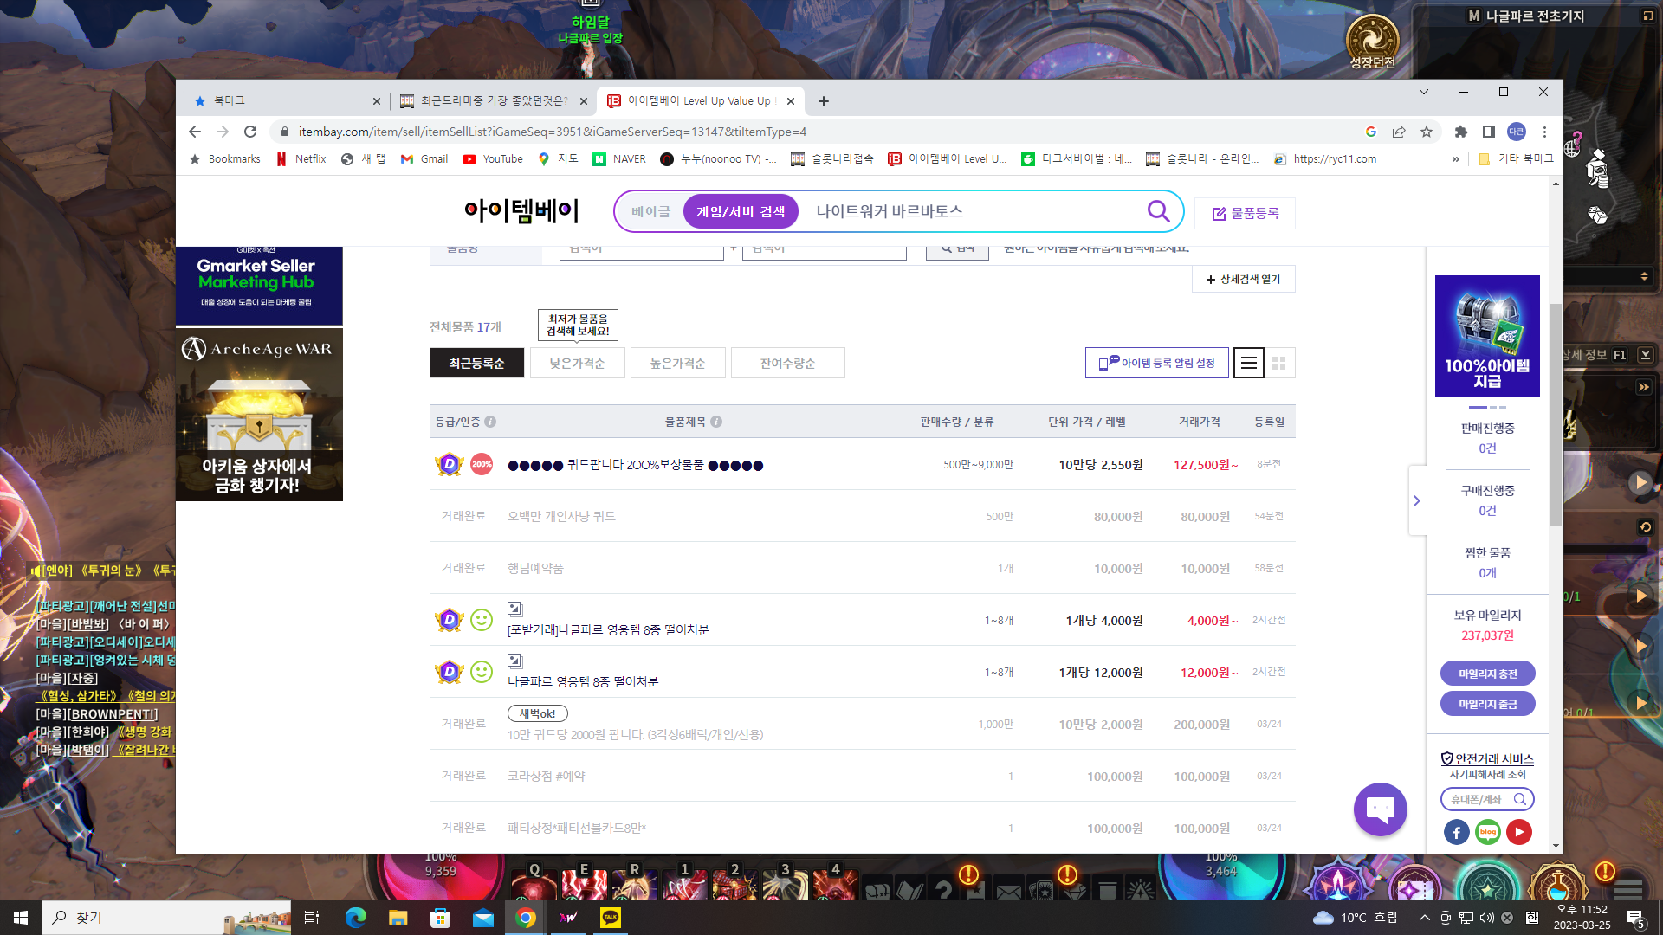This screenshot has height=935, width=1663.
Task: Click the Chrome address bar URL
Action: coord(553,132)
